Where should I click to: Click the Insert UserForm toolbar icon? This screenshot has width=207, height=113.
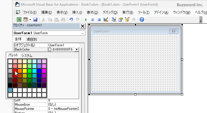coord(26,19)
